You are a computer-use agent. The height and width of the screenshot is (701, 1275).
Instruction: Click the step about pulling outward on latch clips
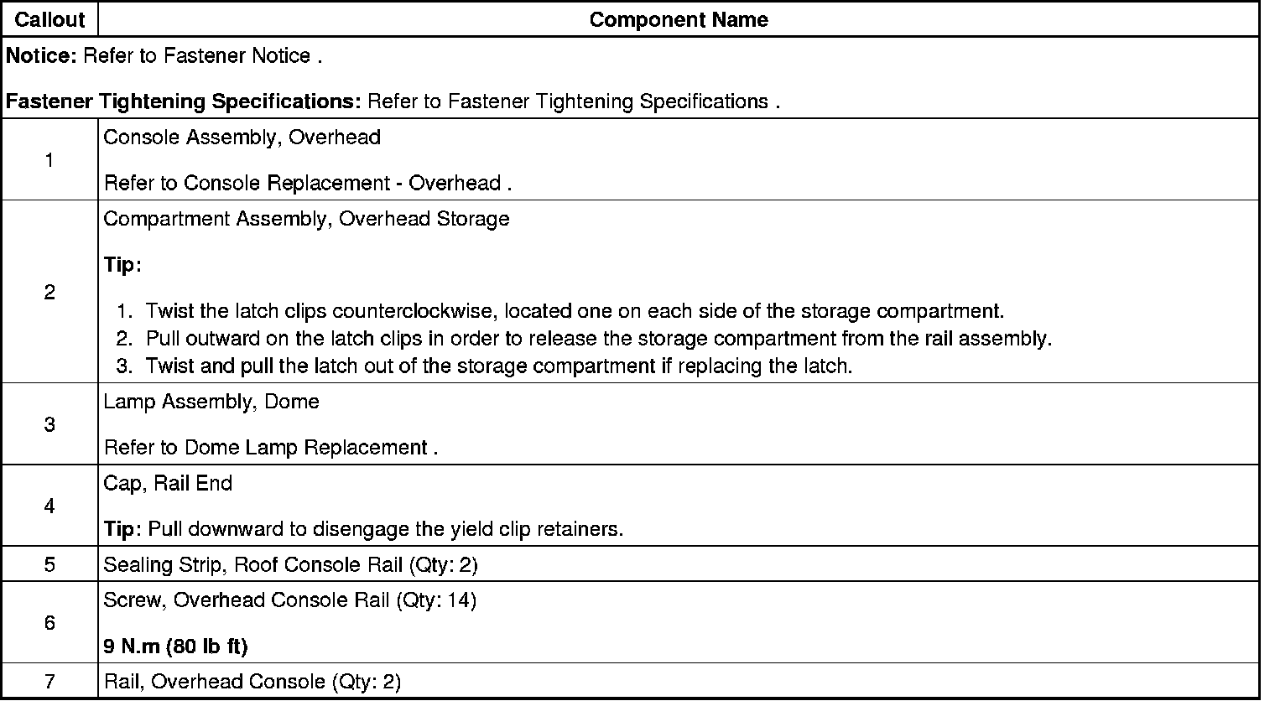coord(597,339)
